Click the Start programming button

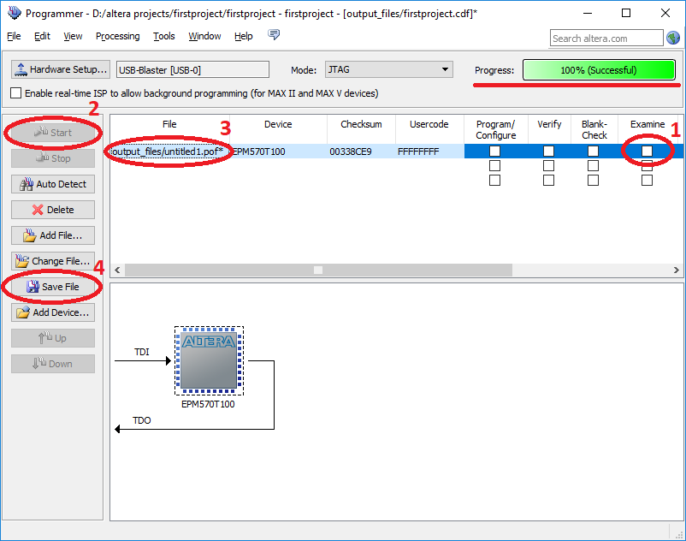click(x=53, y=133)
